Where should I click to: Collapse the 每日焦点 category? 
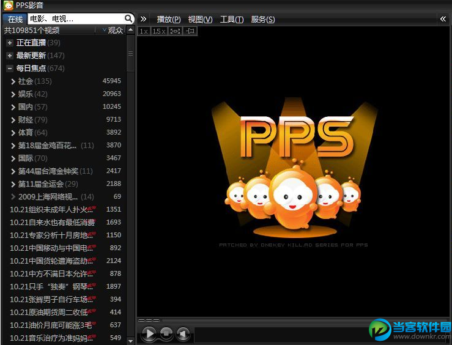(10, 69)
